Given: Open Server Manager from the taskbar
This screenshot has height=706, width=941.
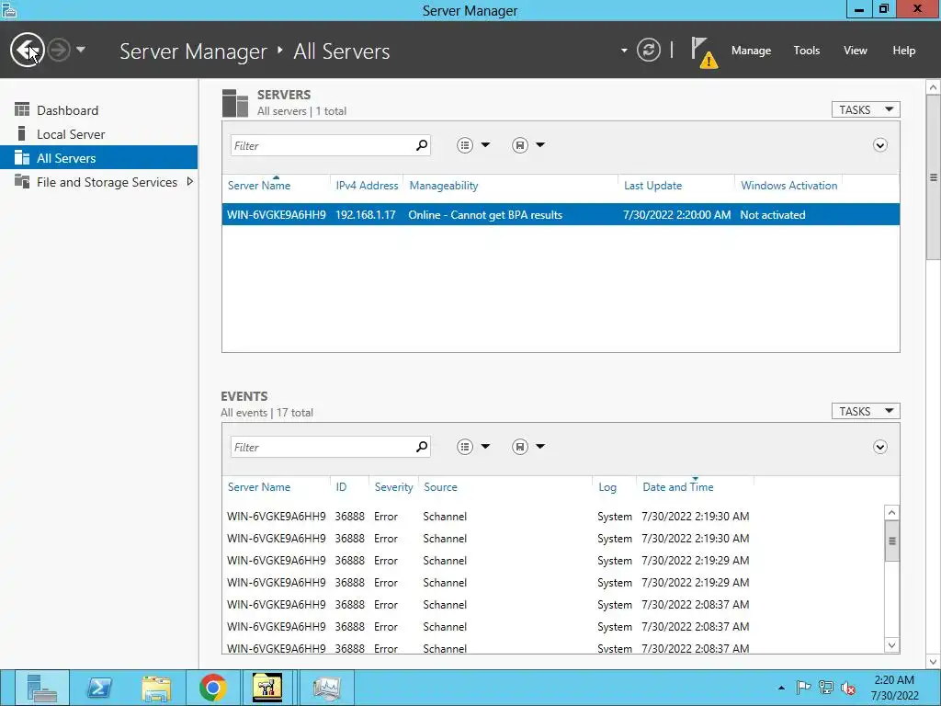Looking at the screenshot, I should (x=42, y=688).
